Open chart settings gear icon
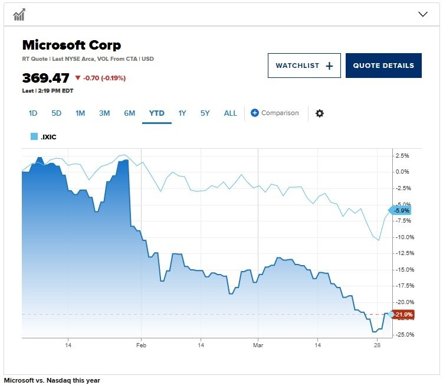The width and height of the screenshot is (443, 385). tap(320, 113)
